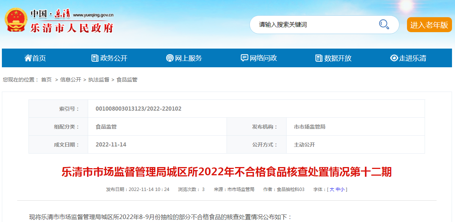Go to 执法监督 in the breadcrumb
Screen dimensions: 455x222
[x=99, y=80]
